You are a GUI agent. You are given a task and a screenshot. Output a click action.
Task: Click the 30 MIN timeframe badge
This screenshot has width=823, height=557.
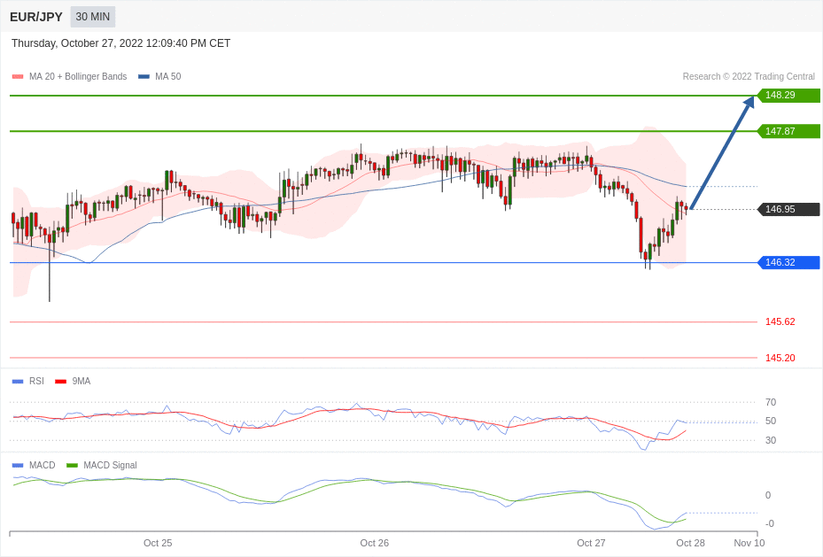pos(92,17)
